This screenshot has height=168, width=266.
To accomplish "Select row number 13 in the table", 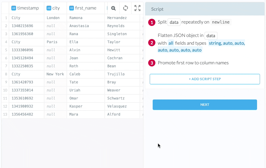I will click(x=6, y=114).
